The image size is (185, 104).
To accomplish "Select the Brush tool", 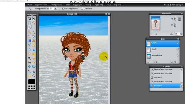I will 34,32.
